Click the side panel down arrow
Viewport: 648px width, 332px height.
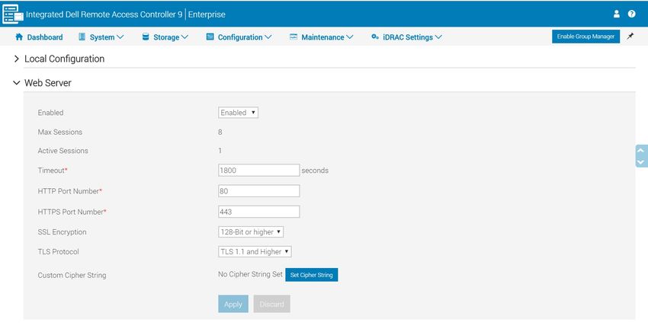(x=640, y=162)
